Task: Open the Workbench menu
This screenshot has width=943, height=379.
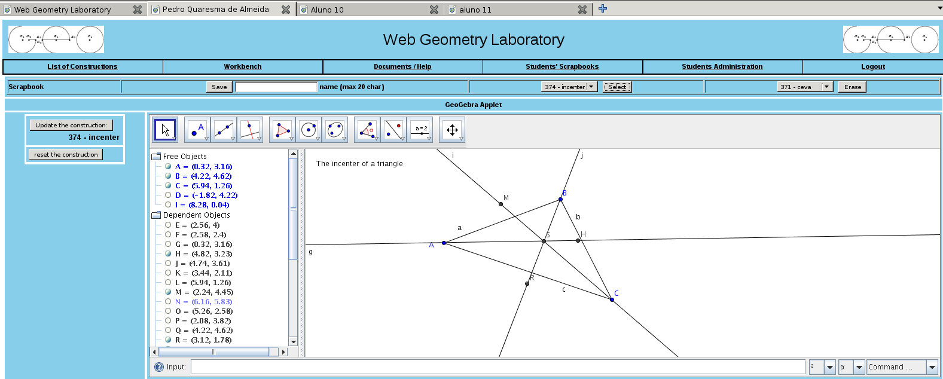Action: [x=242, y=66]
